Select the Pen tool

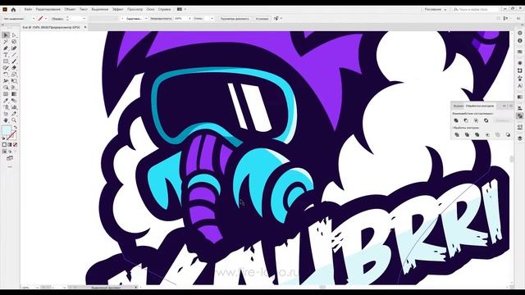click(x=6, y=48)
